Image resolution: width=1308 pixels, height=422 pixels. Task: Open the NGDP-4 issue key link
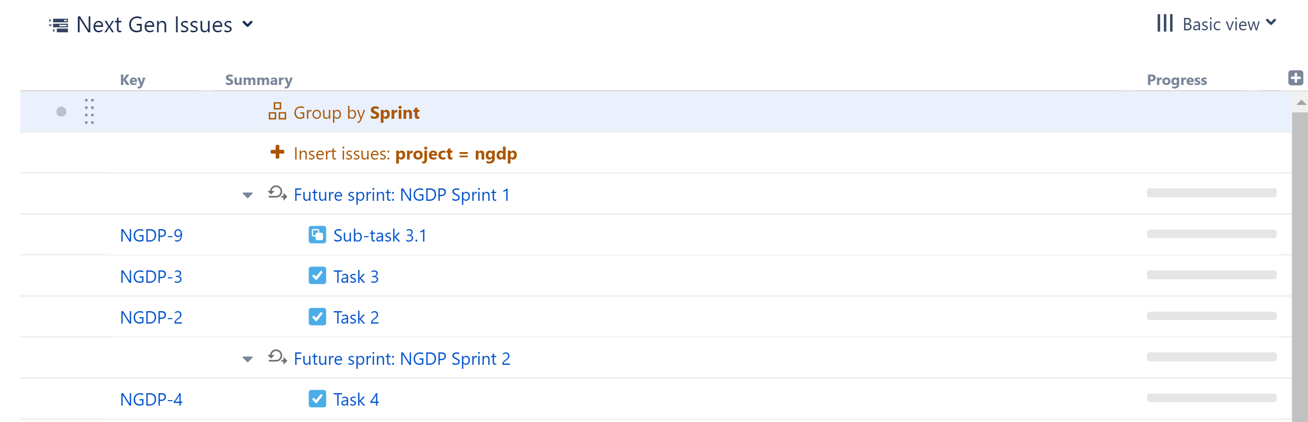point(151,400)
